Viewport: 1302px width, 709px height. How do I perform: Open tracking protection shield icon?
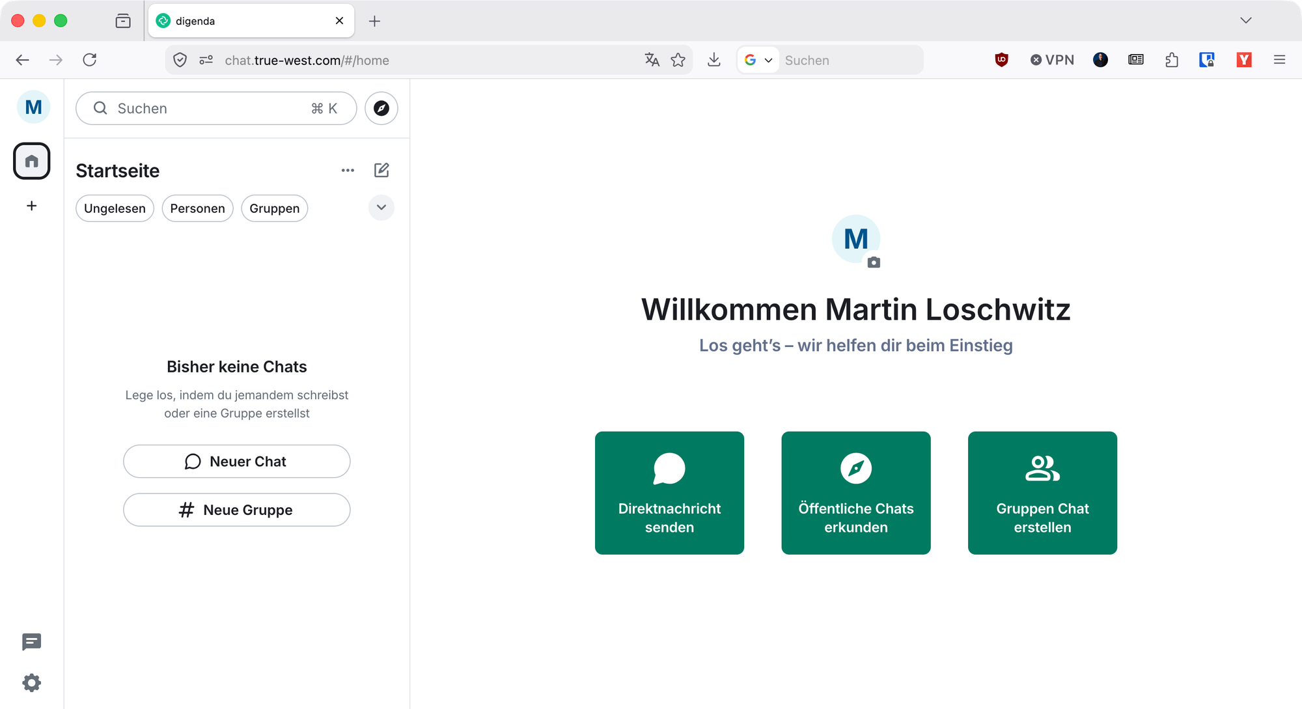pyautogui.click(x=180, y=60)
